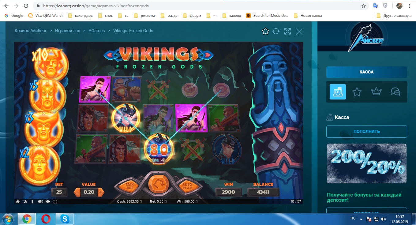Toggle fast-forward quick spin icon
The image size is (416, 225).
coord(48,201)
